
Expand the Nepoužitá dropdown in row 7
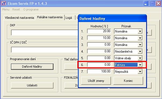(140, 72)
